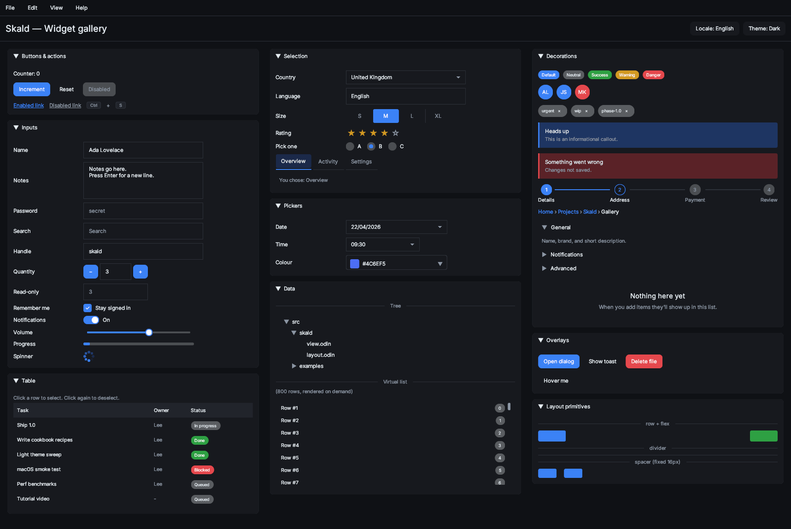Click the Neutral badge
Viewport: 791px width, 529px height.
click(x=574, y=75)
